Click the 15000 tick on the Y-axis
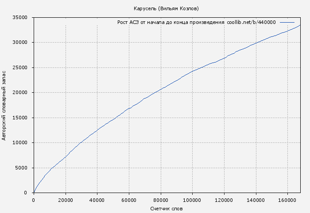The width and height of the screenshot is (310, 213). pyautogui.click(x=20, y=118)
